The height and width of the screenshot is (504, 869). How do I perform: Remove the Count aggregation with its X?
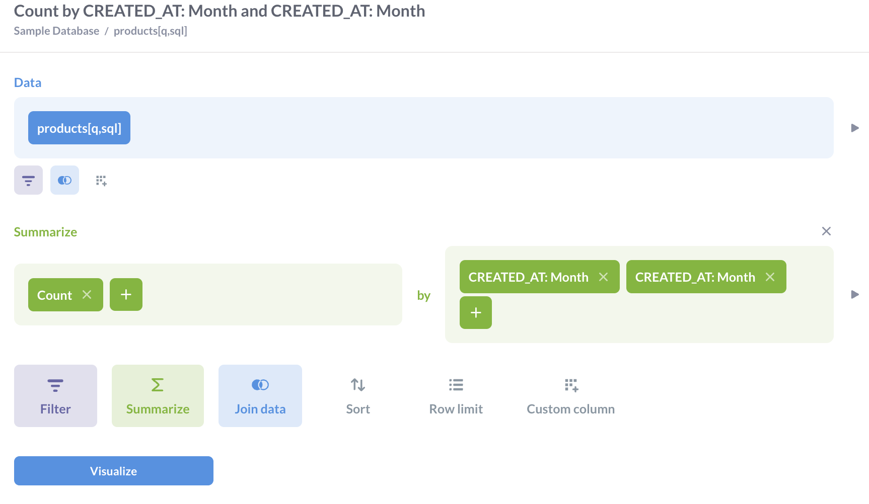click(87, 295)
